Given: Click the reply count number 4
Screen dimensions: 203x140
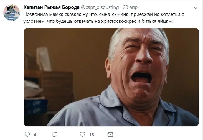Looking at the screenshot, I should coord(35,135).
